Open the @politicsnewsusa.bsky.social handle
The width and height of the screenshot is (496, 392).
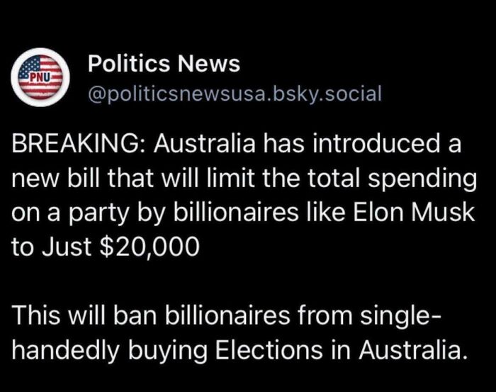tap(235, 94)
